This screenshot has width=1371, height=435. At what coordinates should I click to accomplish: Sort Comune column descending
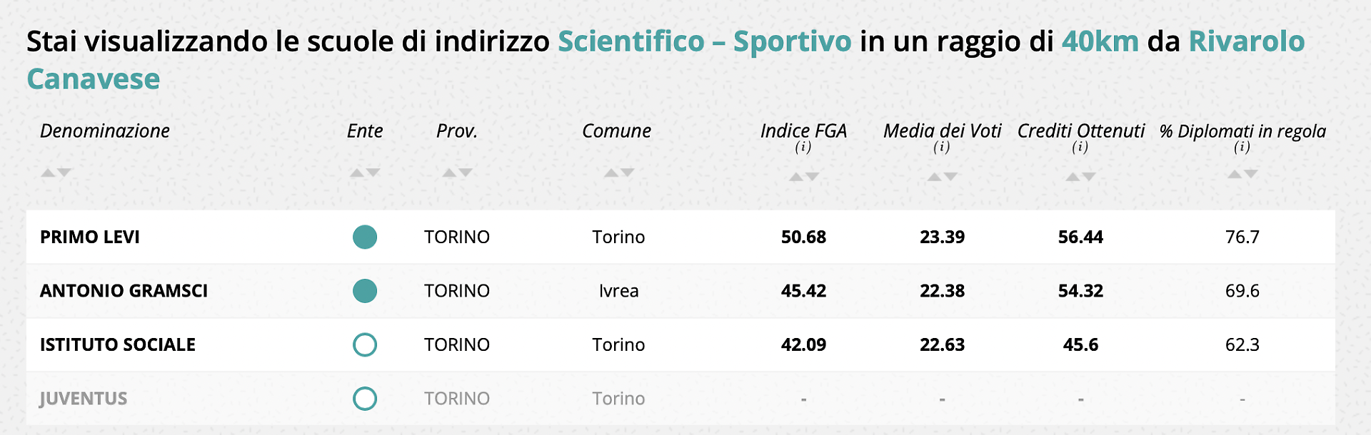tap(627, 173)
